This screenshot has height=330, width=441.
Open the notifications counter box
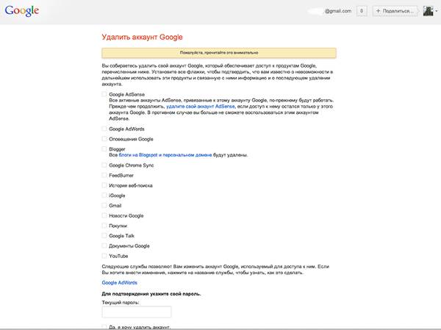tap(362, 11)
